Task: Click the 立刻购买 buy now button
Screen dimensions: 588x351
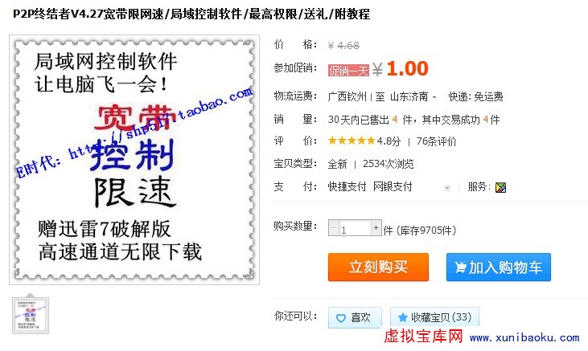Action: (x=378, y=267)
